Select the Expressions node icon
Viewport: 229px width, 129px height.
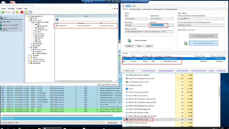pyautogui.click(x=33, y=51)
